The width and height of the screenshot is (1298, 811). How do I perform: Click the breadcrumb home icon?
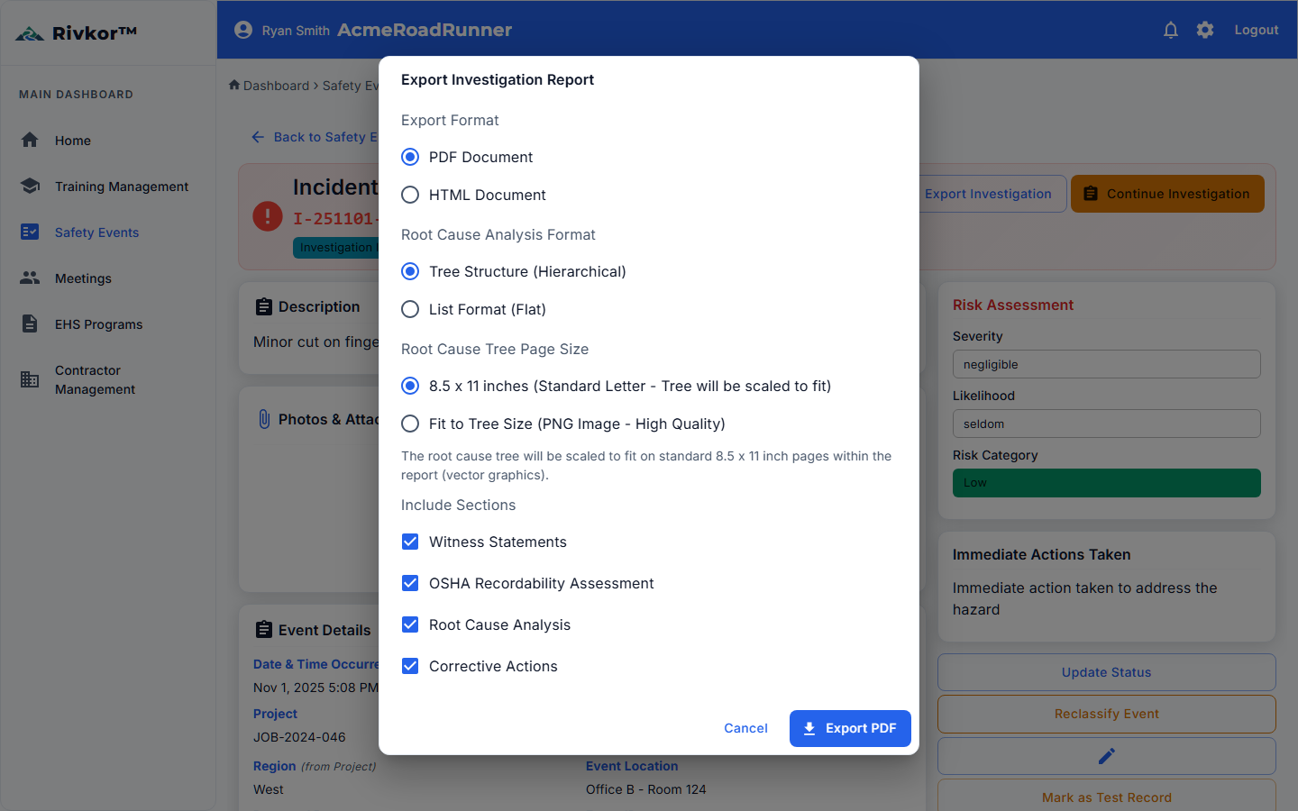tap(234, 85)
